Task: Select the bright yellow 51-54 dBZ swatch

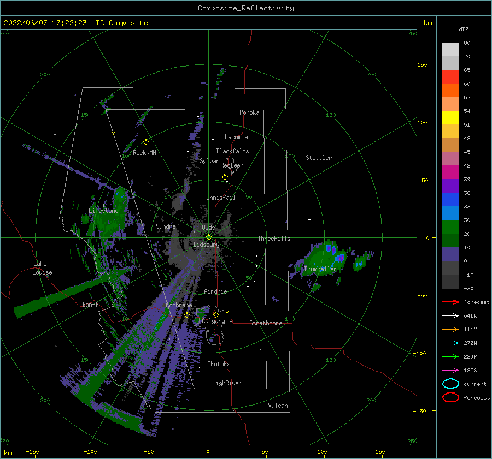Action: click(450, 118)
